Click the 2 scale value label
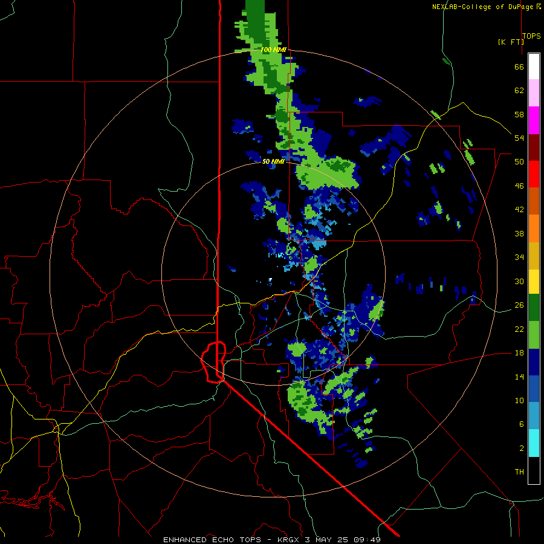 coord(522,448)
